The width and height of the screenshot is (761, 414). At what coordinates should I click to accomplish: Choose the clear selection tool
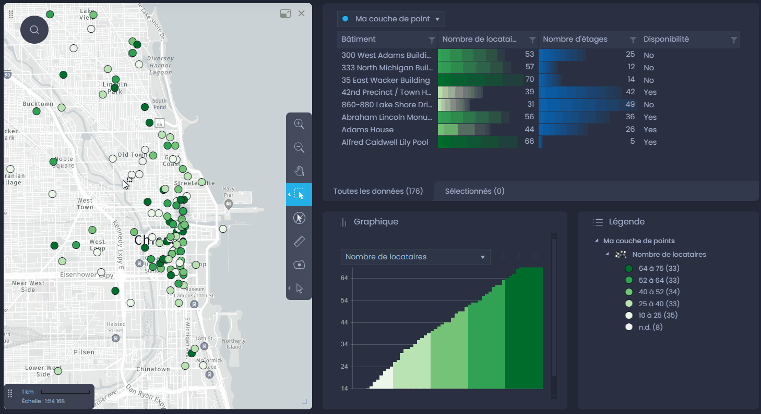click(299, 218)
